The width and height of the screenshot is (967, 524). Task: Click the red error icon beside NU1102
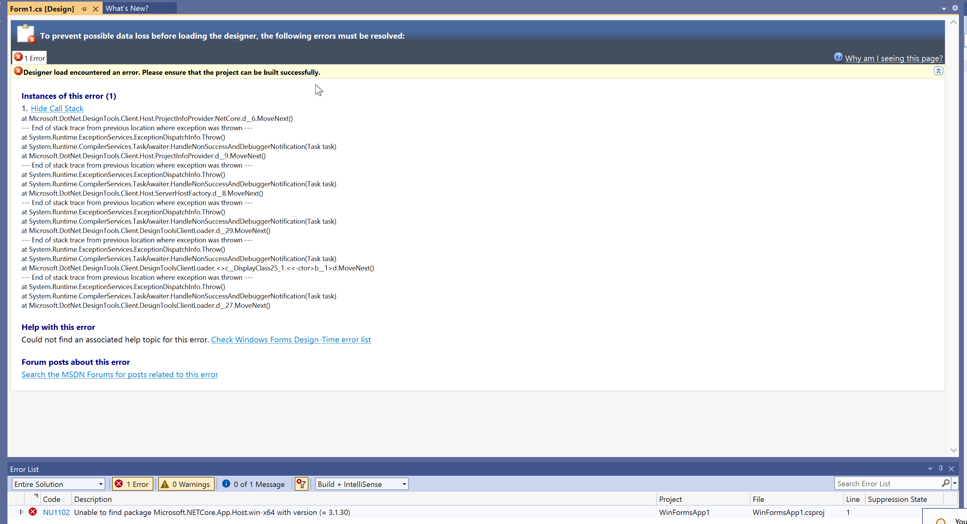pos(33,512)
